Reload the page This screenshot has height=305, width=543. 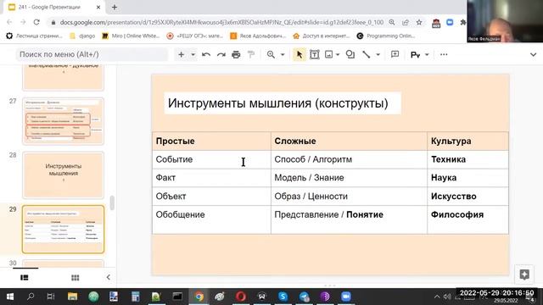[36, 22]
